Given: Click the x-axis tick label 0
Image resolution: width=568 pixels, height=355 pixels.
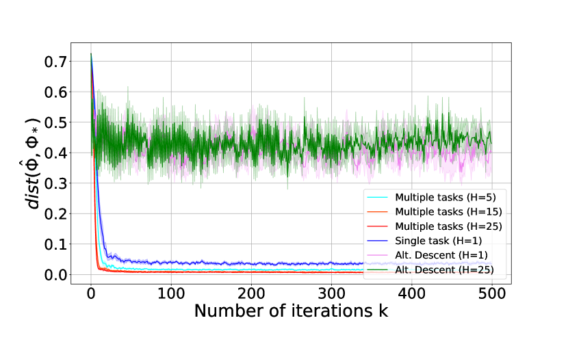Looking at the screenshot, I should point(91,293).
